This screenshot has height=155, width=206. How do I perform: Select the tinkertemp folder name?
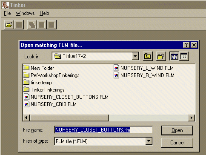coord(41,83)
